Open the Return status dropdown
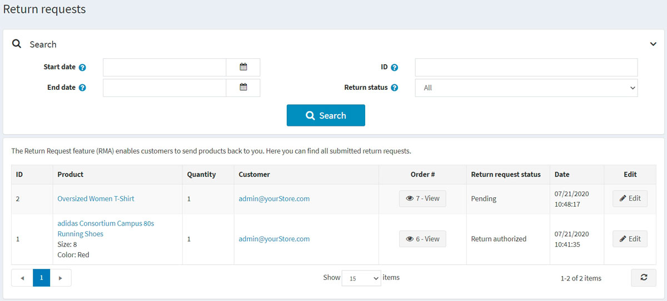The image size is (667, 301). (526, 88)
